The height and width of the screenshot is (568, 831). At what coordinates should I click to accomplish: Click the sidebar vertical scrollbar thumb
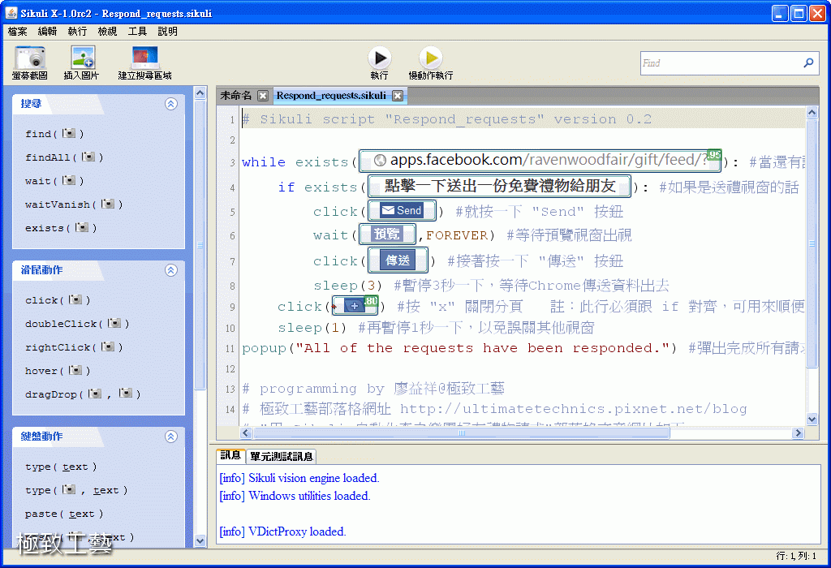pyautogui.click(x=200, y=245)
